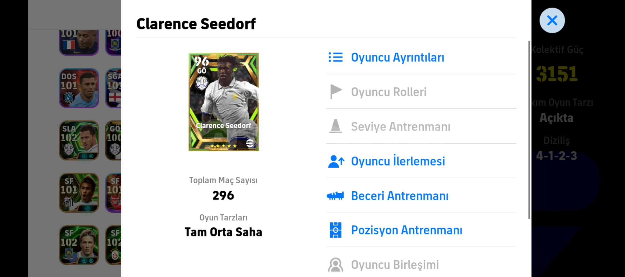Screen dimensions: 625x277
Task: Select the SF 101 Santos player card
Action: pos(79,193)
